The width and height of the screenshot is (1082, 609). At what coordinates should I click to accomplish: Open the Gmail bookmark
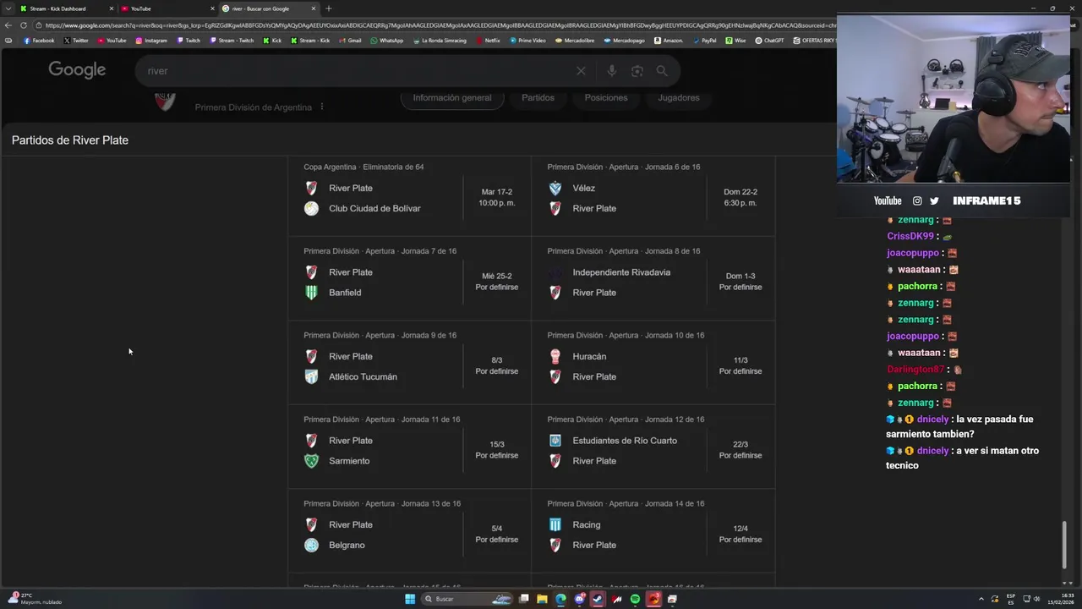(350, 41)
